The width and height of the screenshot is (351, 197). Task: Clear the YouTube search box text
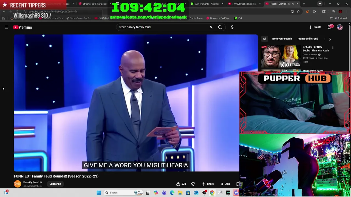211,27
